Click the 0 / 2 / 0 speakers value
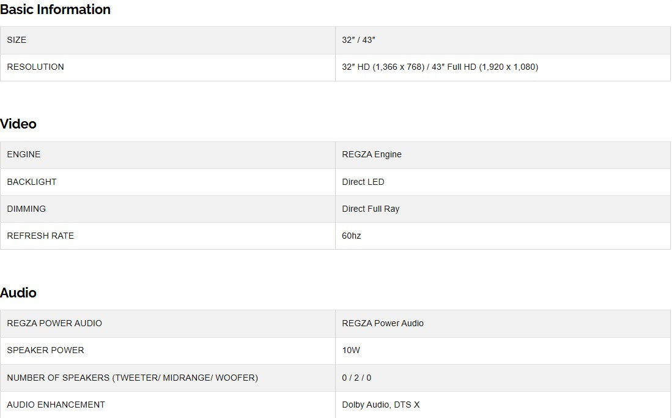The height and width of the screenshot is (418, 672). (x=356, y=378)
